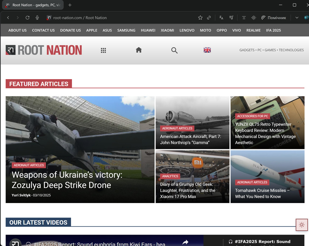Open the ASUS menu item
The width and height of the screenshot is (309, 246).
click(107, 30)
